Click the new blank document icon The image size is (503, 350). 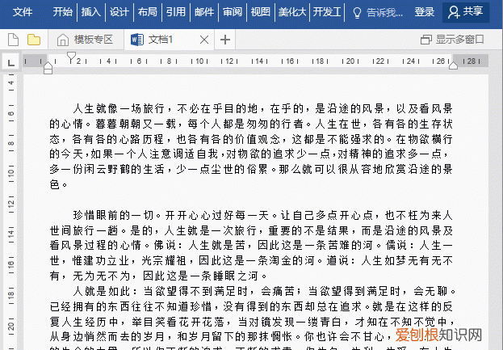point(13,40)
